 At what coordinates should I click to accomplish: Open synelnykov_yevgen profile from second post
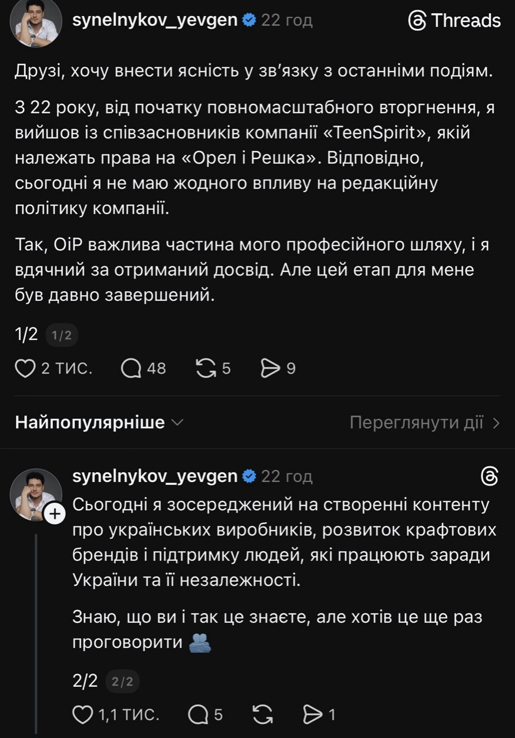pyautogui.click(x=155, y=476)
